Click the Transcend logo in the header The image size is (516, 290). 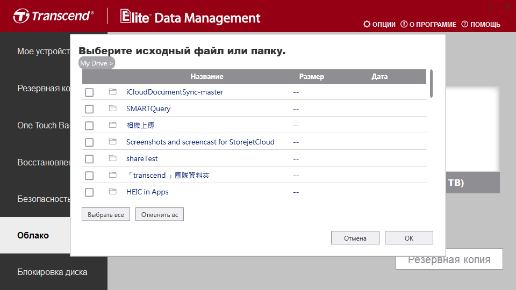coord(54,16)
